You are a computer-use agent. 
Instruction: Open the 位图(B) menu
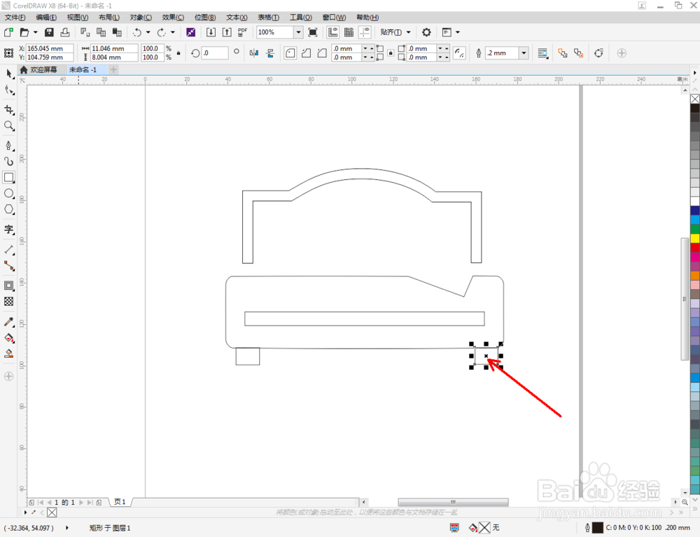(x=205, y=18)
